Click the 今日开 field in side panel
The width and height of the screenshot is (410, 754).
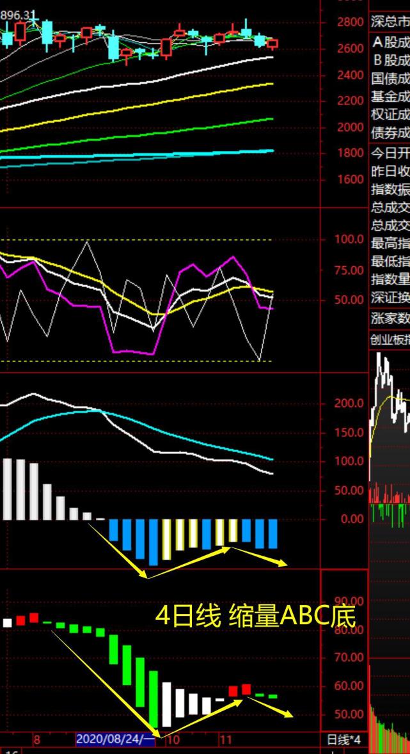390,154
